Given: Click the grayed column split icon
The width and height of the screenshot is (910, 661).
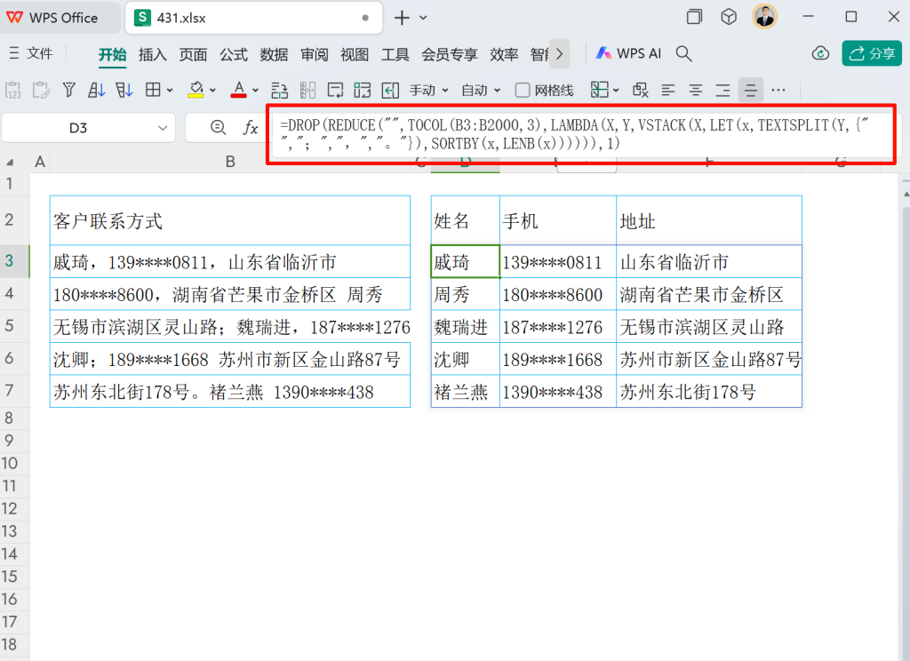Looking at the screenshot, I should click(x=307, y=90).
